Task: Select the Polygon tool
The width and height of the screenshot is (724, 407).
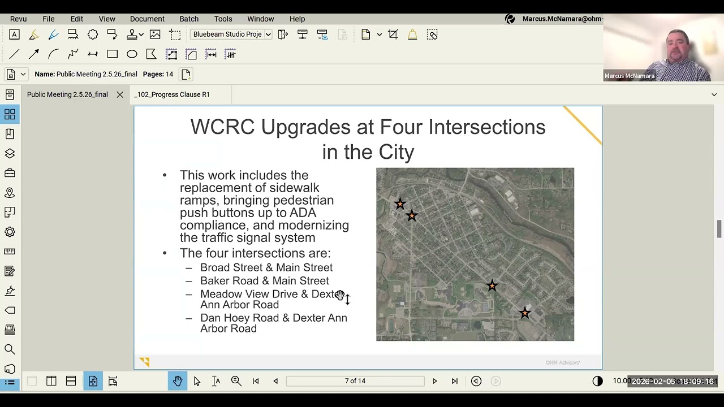Action: pyautogui.click(x=151, y=54)
